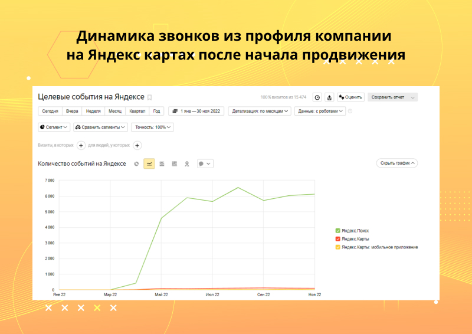This screenshot has width=472, height=334.
Task: Click the 7 000 y-axis label
Action: coord(50,181)
